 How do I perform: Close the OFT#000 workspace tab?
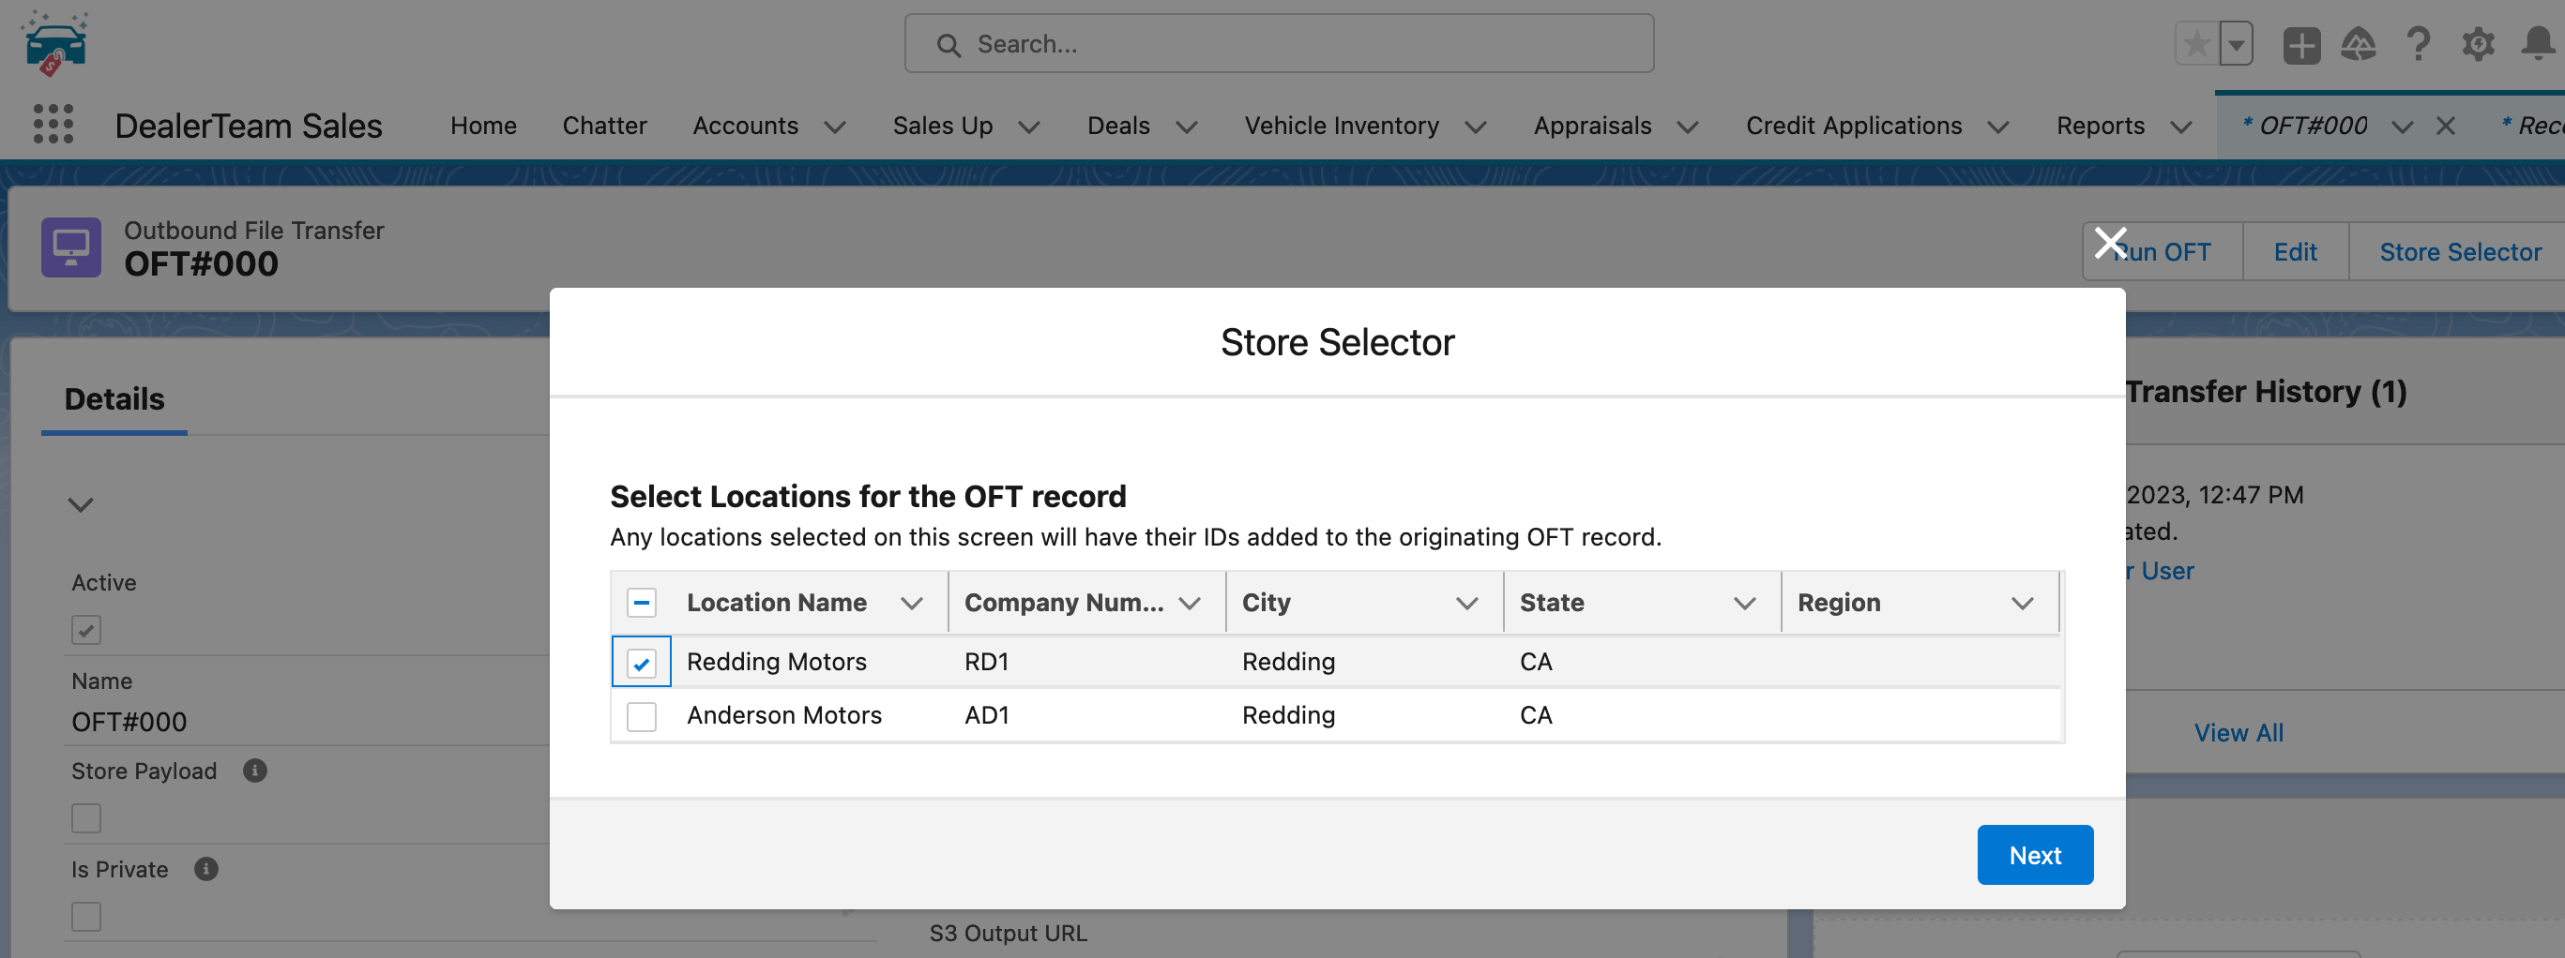coord(2446,126)
